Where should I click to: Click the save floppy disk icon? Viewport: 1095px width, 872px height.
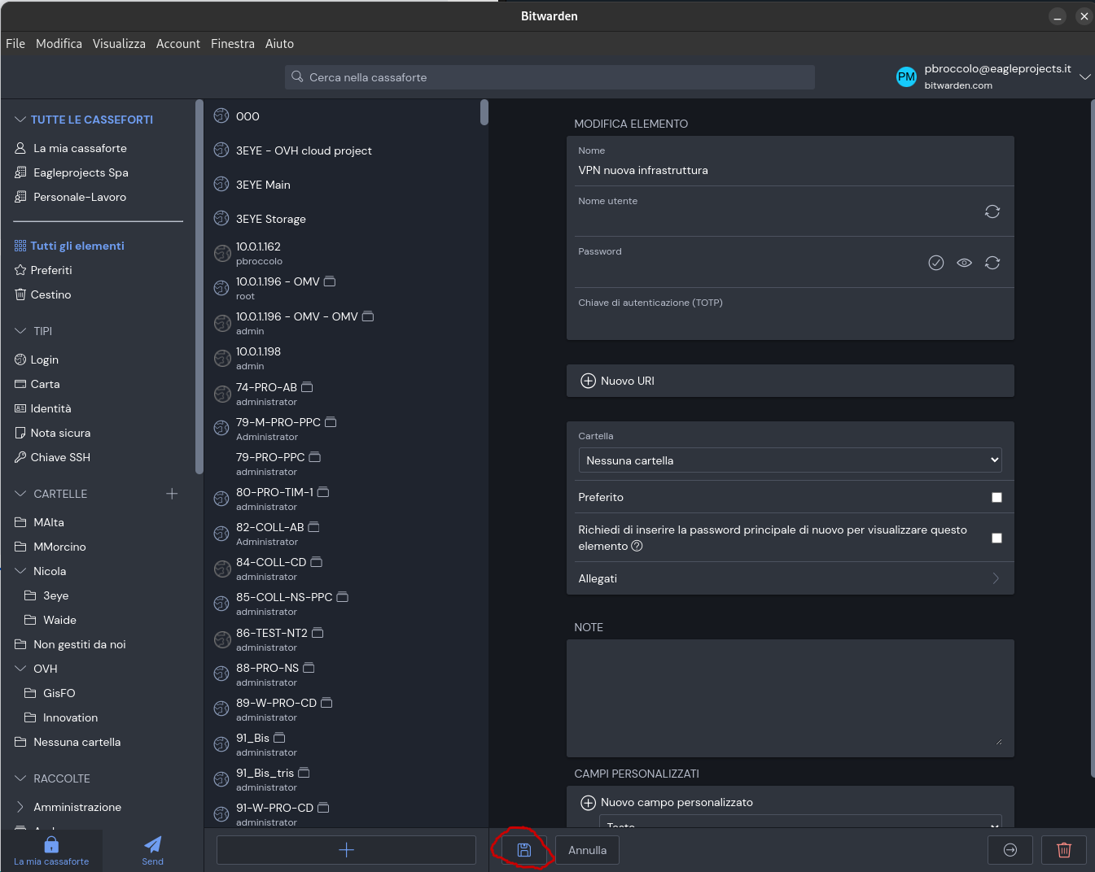click(523, 850)
